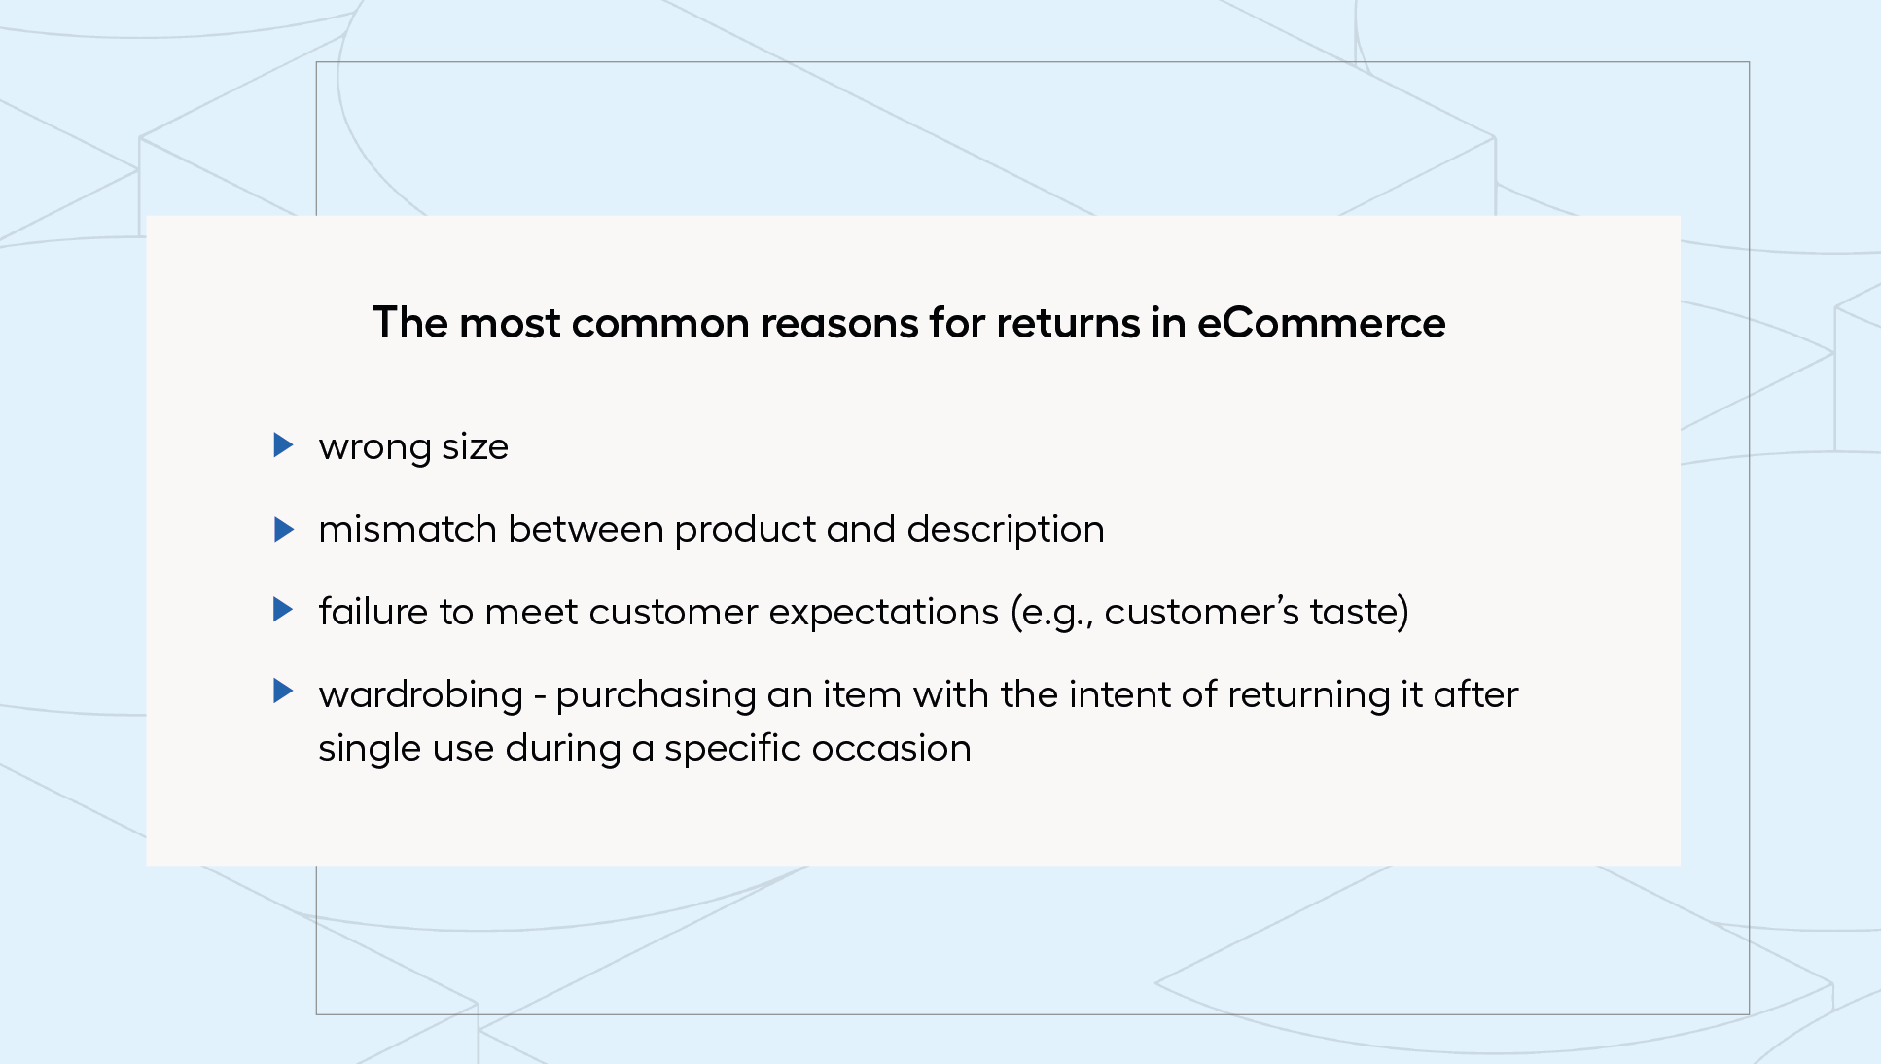Image resolution: width=1881 pixels, height=1064 pixels.
Task: Click the blue arrow beside 'wrong size'
Action: [284, 445]
